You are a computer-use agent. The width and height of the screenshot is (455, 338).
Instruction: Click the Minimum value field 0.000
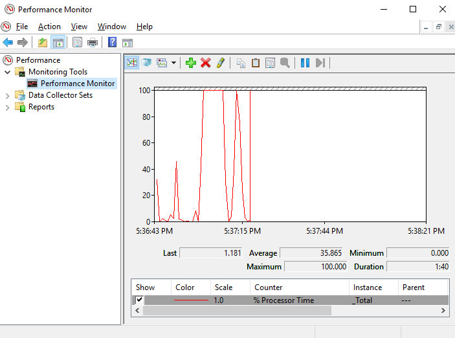click(x=418, y=253)
